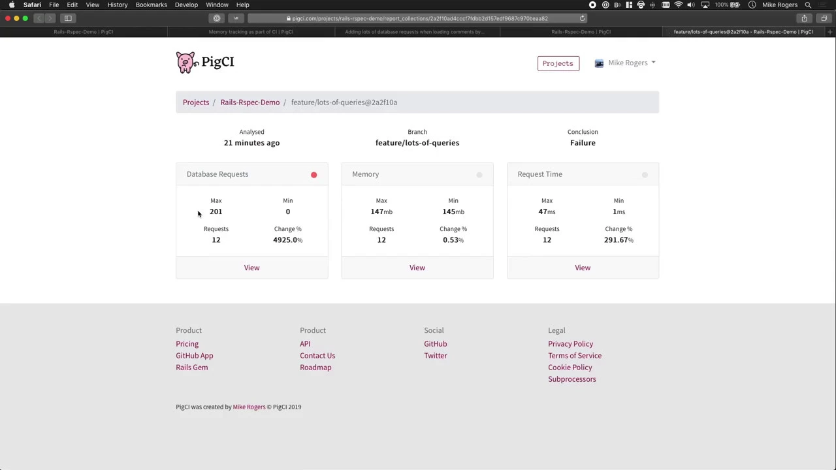Image resolution: width=836 pixels, height=470 pixels.
Task: Open the Apple menu
Action: tap(12, 5)
